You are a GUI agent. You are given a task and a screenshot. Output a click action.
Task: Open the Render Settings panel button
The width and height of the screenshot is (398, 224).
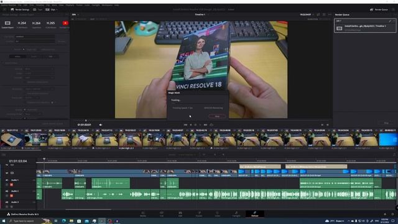click(x=20, y=10)
